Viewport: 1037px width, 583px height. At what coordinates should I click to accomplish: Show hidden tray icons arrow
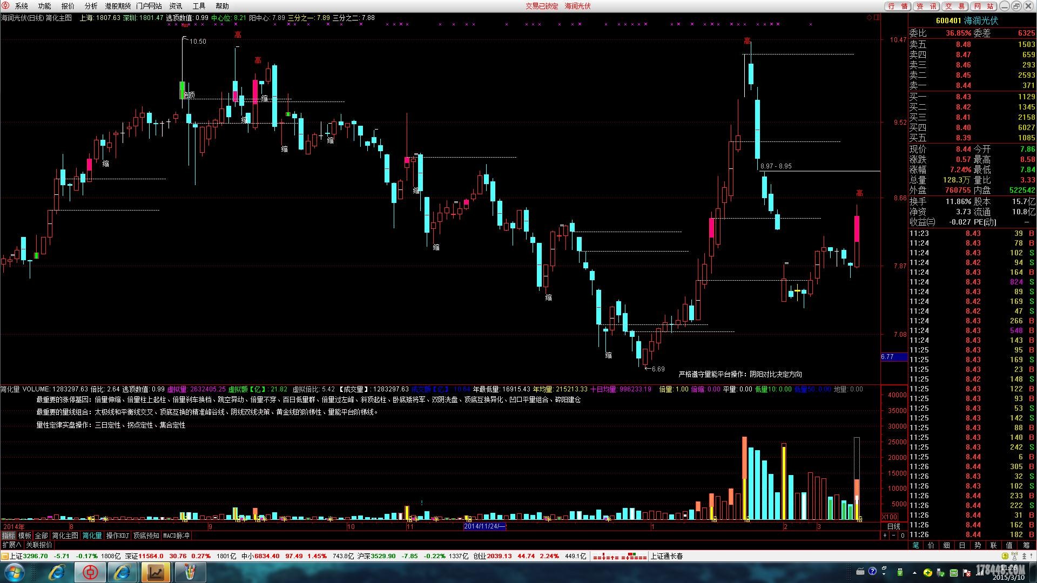coord(914,572)
